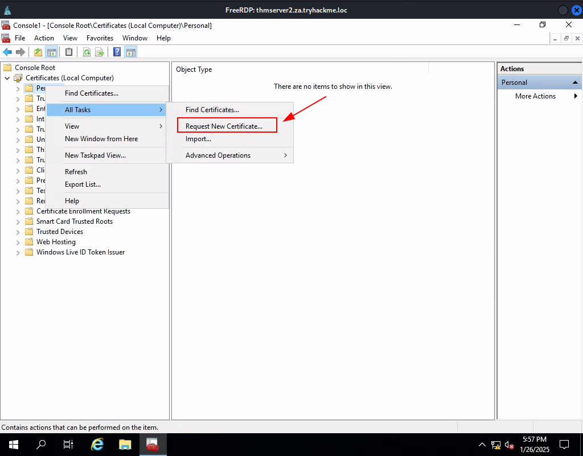
Task: Open the View menu in the menu bar
Action: (x=70, y=38)
